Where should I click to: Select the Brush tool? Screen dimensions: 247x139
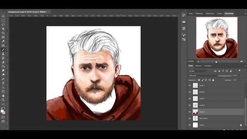[x=3, y=50]
